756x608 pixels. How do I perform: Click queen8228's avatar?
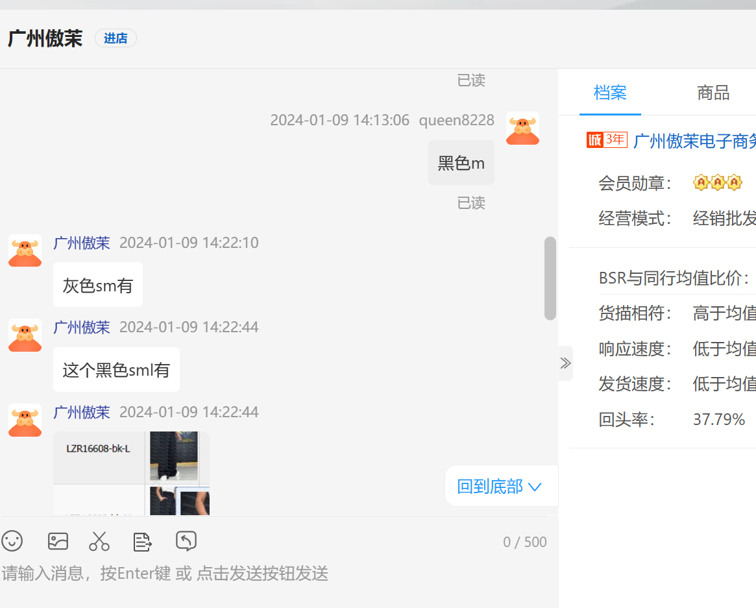(x=522, y=128)
